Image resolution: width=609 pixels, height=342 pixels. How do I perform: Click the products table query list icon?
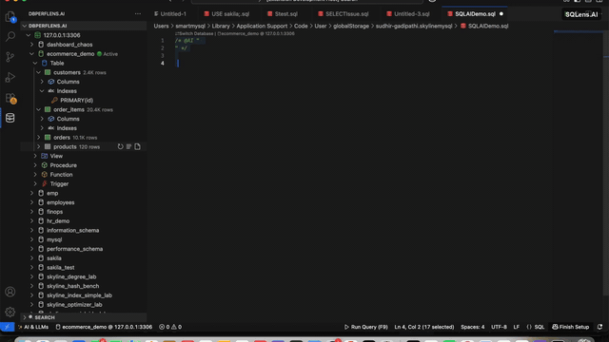[x=129, y=146]
